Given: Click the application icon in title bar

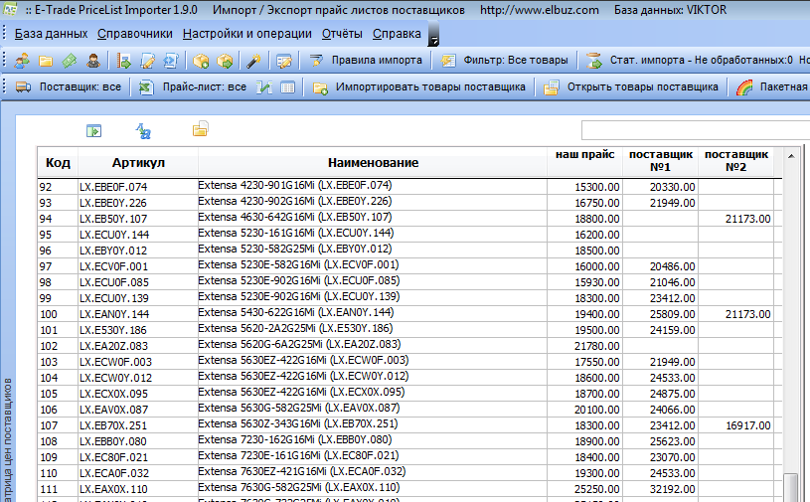Looking at the screenshot, I should 10,9.
